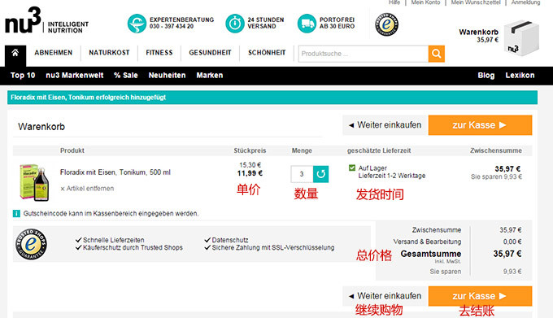Open Floradix mit Eisen, Tonikum product link
Viewport: 553px width, 318px height.
[115, 172]
